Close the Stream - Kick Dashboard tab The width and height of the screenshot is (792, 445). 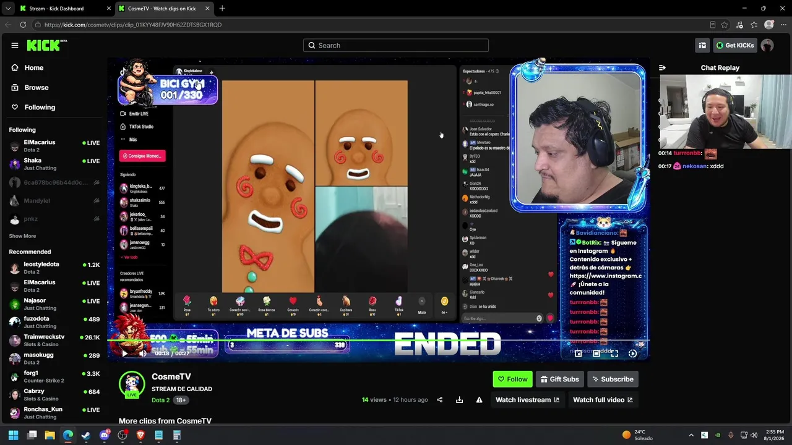coord(109,9)
